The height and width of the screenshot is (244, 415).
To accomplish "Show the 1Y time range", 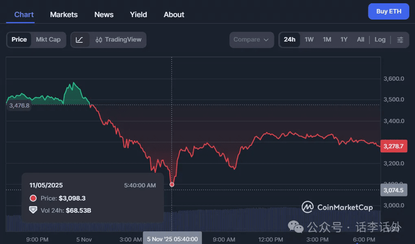I will coord(344,40).
